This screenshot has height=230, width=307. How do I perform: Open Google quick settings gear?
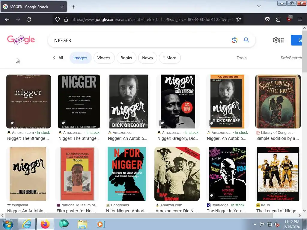(x=276, y=40)
